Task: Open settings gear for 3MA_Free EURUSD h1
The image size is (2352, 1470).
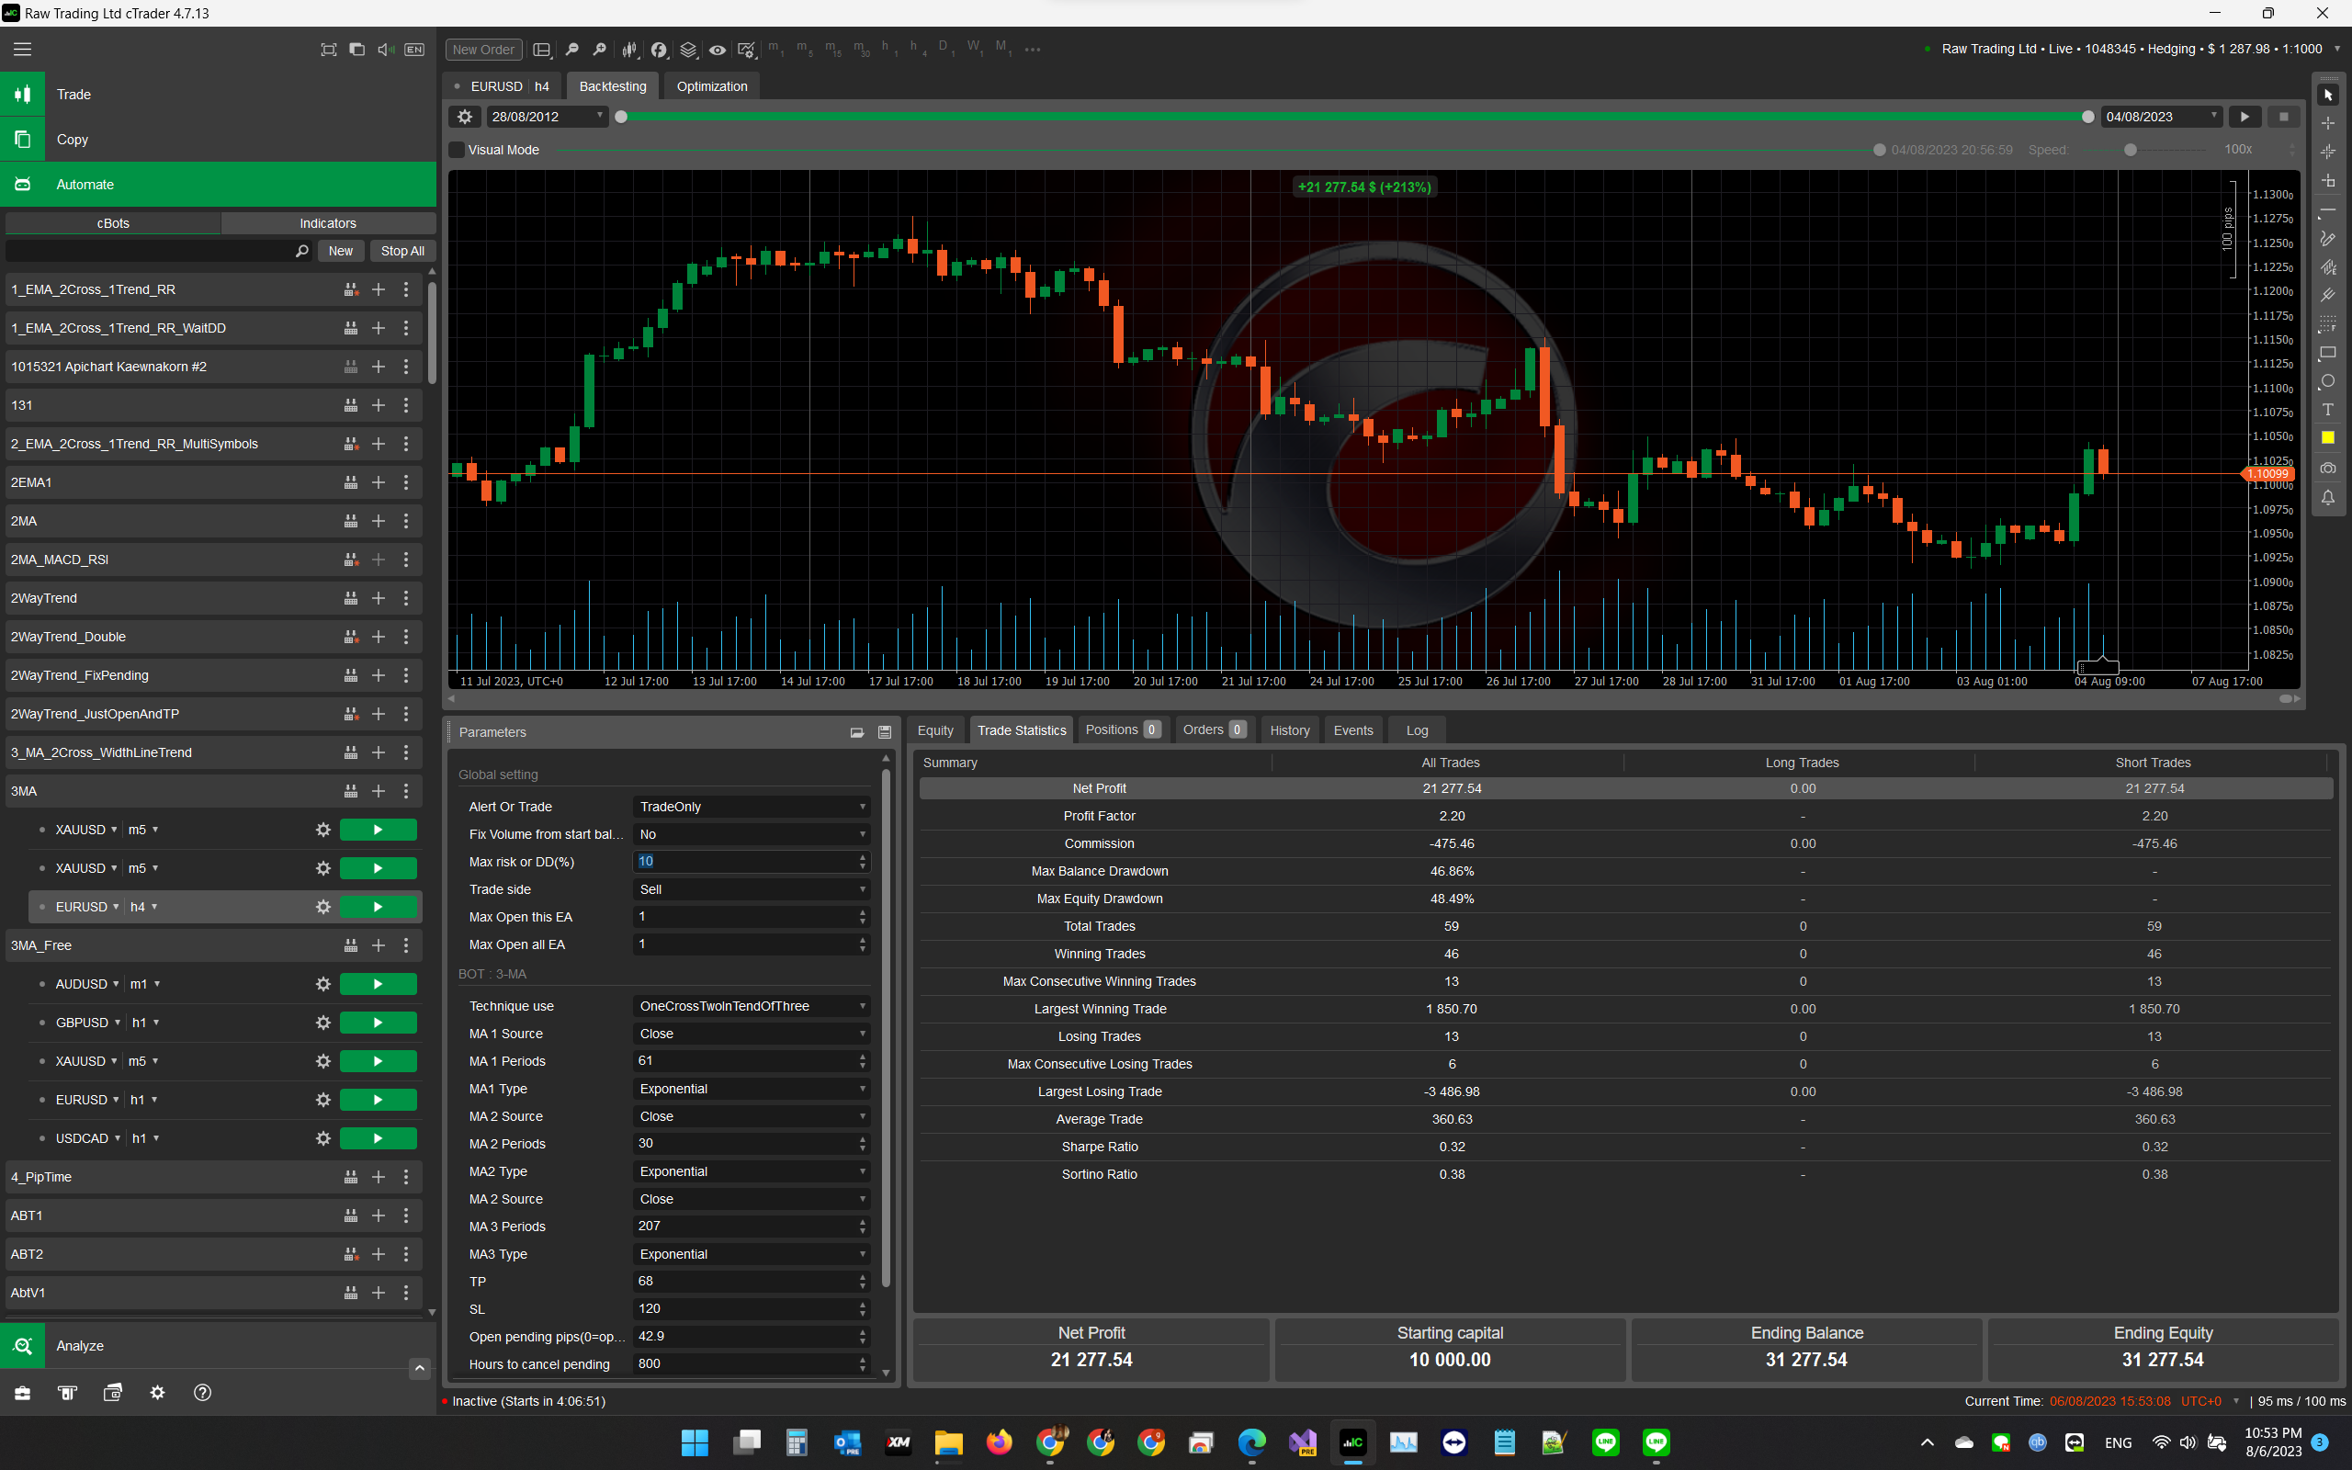Action: point(322,1100)
